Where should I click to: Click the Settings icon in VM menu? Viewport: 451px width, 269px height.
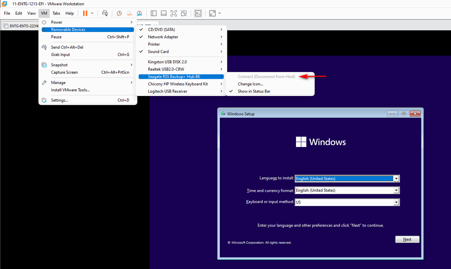point(44,100)
